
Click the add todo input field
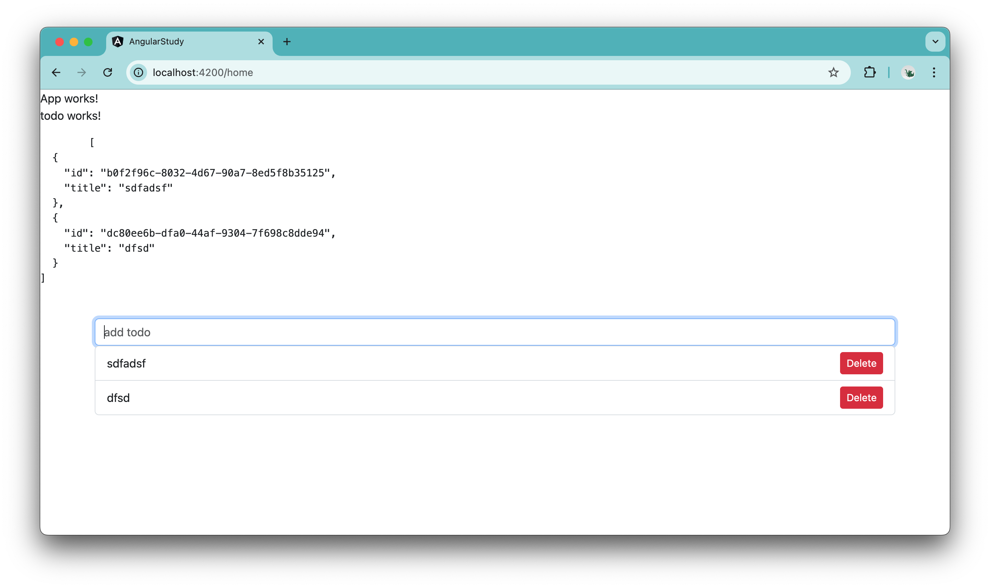pos(495,332)
